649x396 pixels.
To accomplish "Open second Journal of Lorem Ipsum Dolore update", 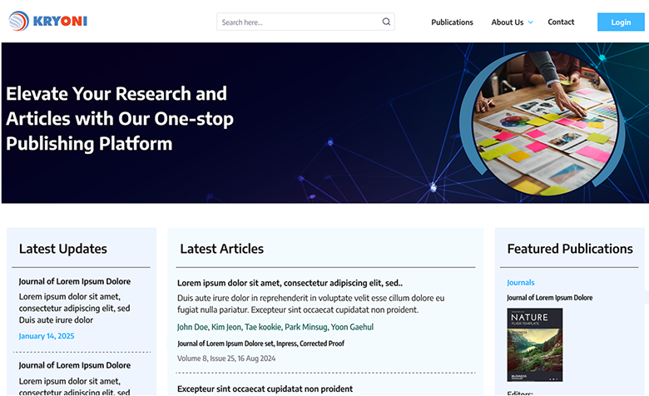I will pos(75,365).
